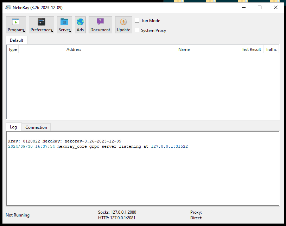The height and width of the screenshot is (226, 286).
Task: Enable the System Proxy checkbox
Action: coord(137,30)
